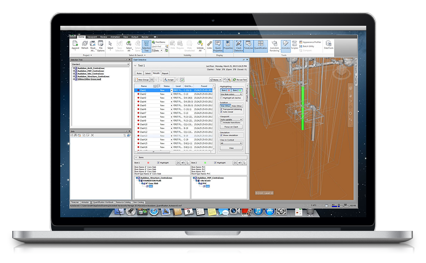Toggle the Clash Detective tool
This screenshot has height=263, width=426.
239,46
